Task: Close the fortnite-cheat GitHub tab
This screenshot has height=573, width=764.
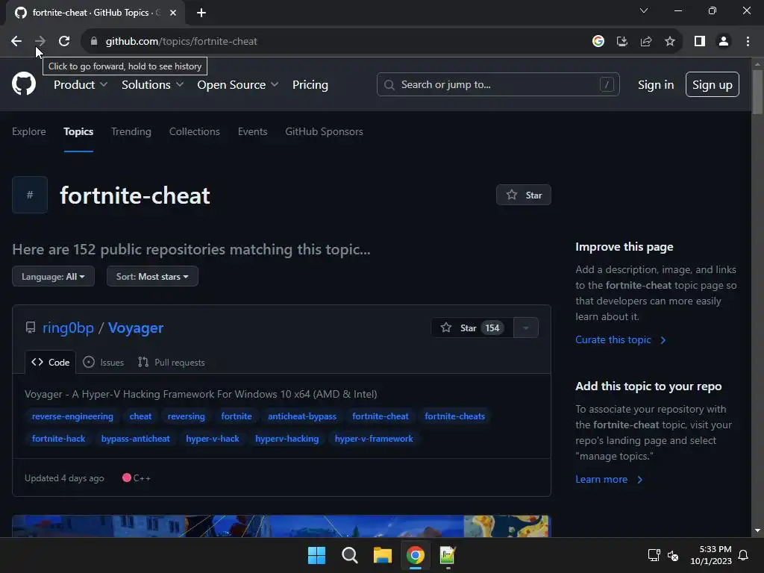Action: point(173,13)
